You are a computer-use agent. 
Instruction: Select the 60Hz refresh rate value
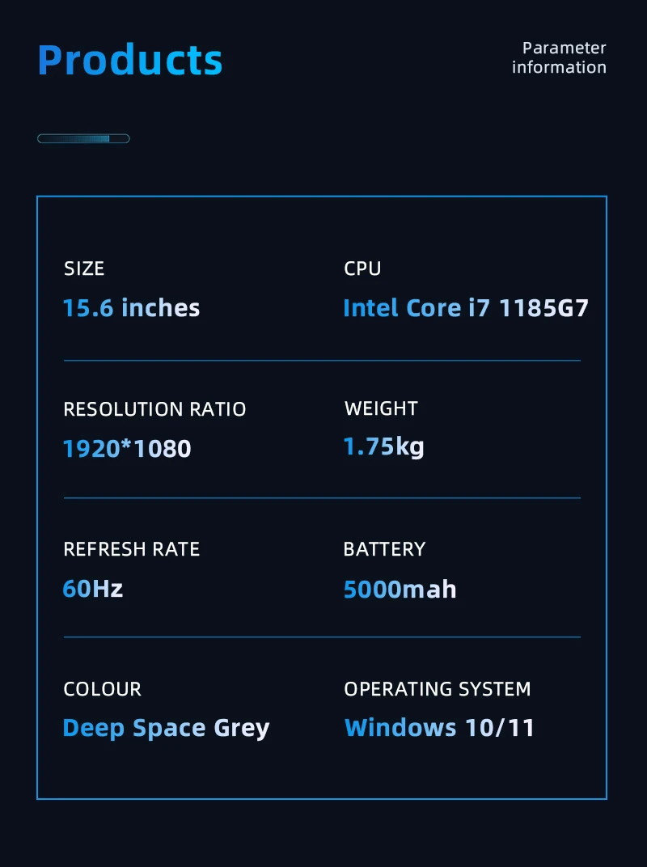tap(93, 588)
